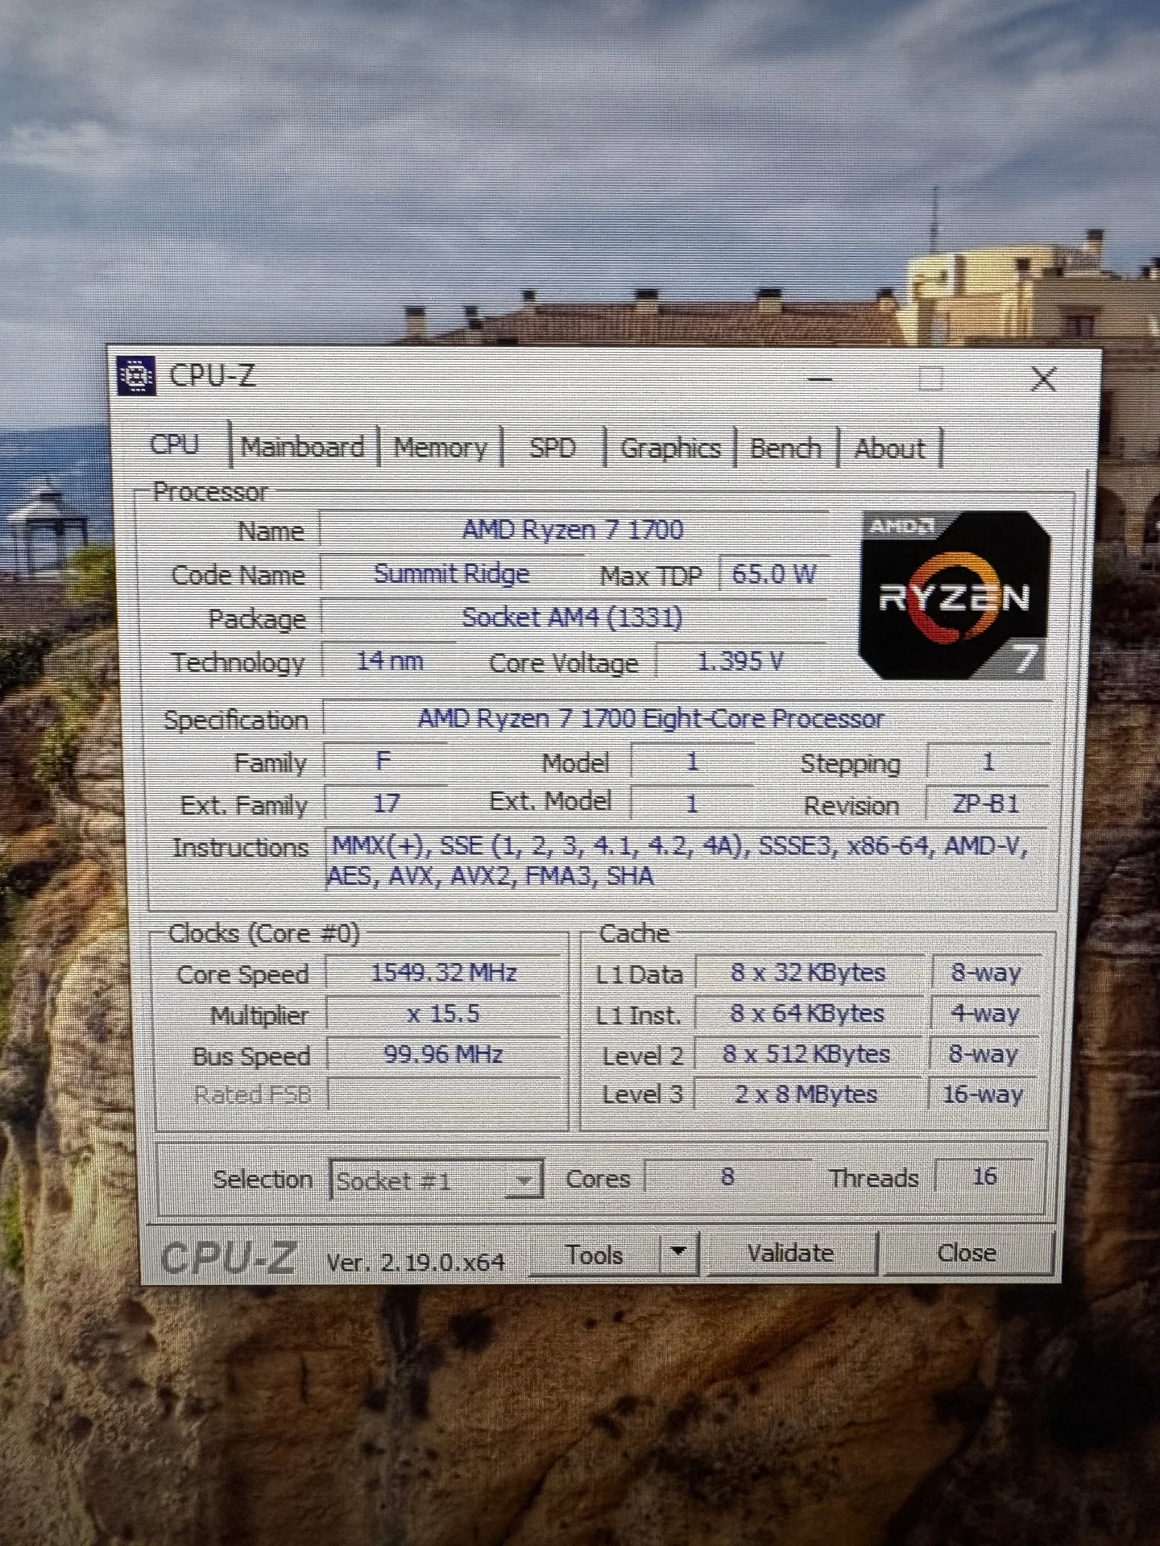
Task: Open the About tab
Action: click(x=889, y=449)
